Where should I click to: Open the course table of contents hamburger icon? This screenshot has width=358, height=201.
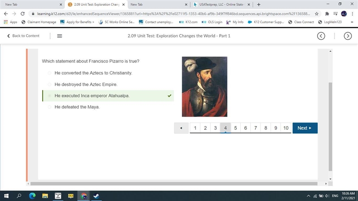(60, 36)
